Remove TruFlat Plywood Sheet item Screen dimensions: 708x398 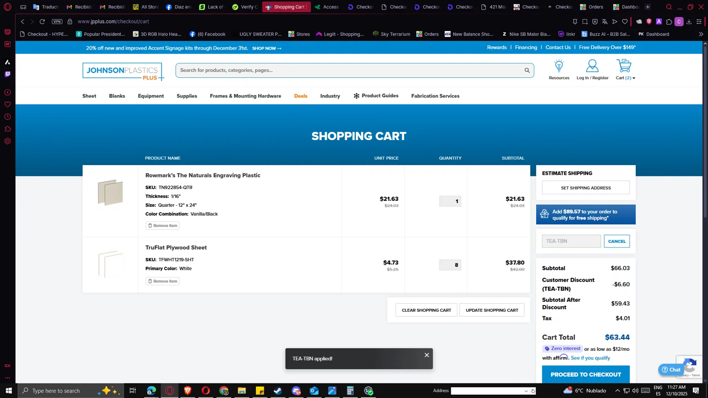tap(163, 282)
